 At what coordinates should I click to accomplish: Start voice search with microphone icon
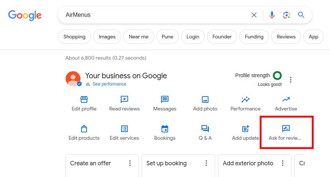pyautogui.click(x=272, y=15)
